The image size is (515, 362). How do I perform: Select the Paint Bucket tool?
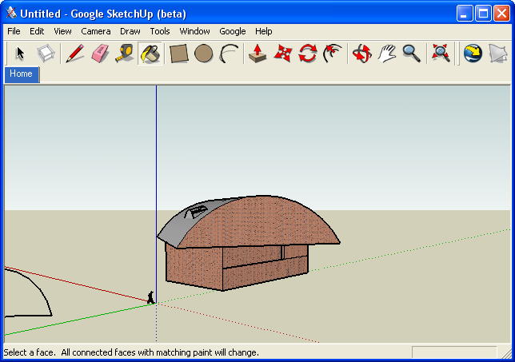click(150, 54)
